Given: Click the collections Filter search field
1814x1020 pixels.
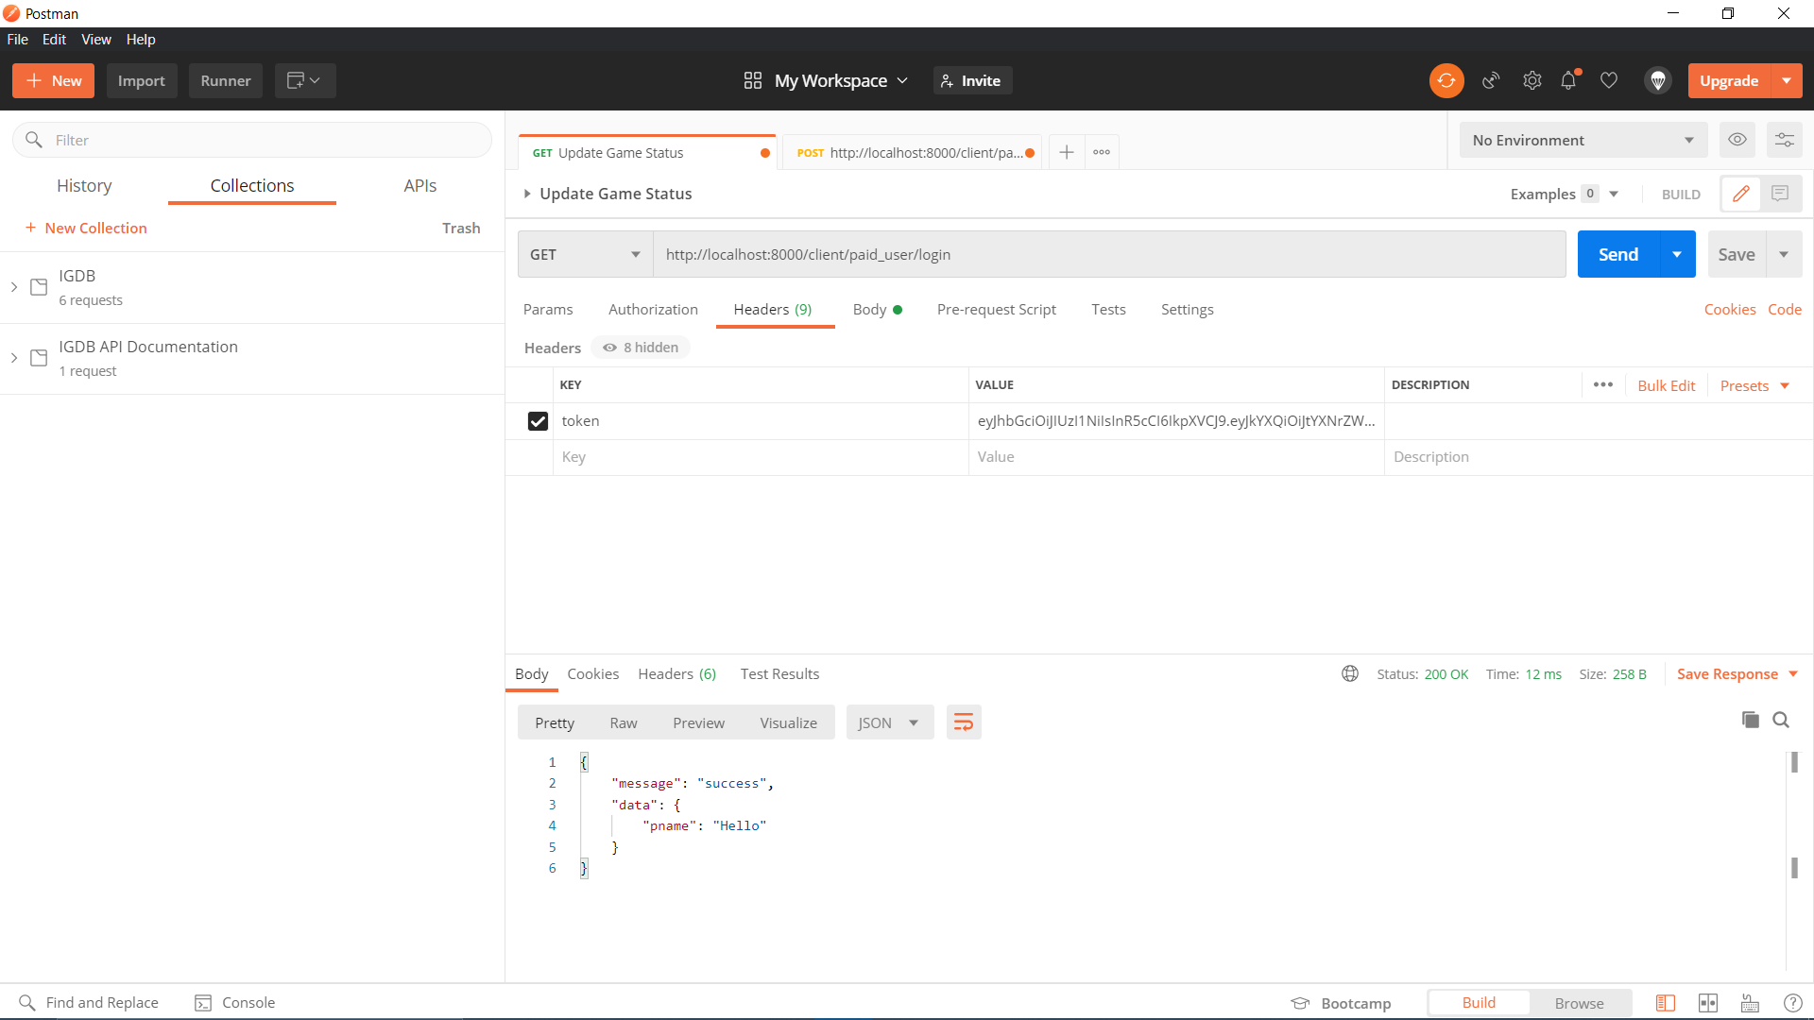Looking at the screenshot, I should (x=252, y=140).
